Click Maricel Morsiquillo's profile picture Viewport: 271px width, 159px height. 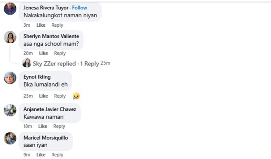[x=10, y=138]
